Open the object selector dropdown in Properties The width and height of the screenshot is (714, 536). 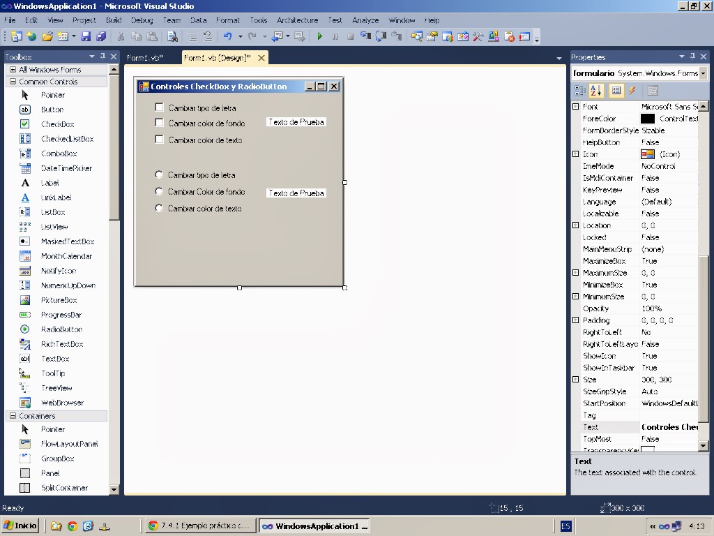[704, 73]
